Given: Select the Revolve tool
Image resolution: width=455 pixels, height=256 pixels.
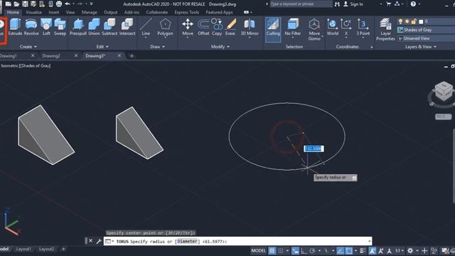Looking at the screenshot, I should click(x=31, y=27).
